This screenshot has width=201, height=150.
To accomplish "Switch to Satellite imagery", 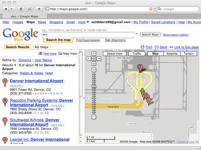I will tap(172, 54).
